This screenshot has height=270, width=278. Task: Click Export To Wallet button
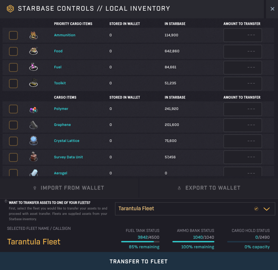(209, 188)
